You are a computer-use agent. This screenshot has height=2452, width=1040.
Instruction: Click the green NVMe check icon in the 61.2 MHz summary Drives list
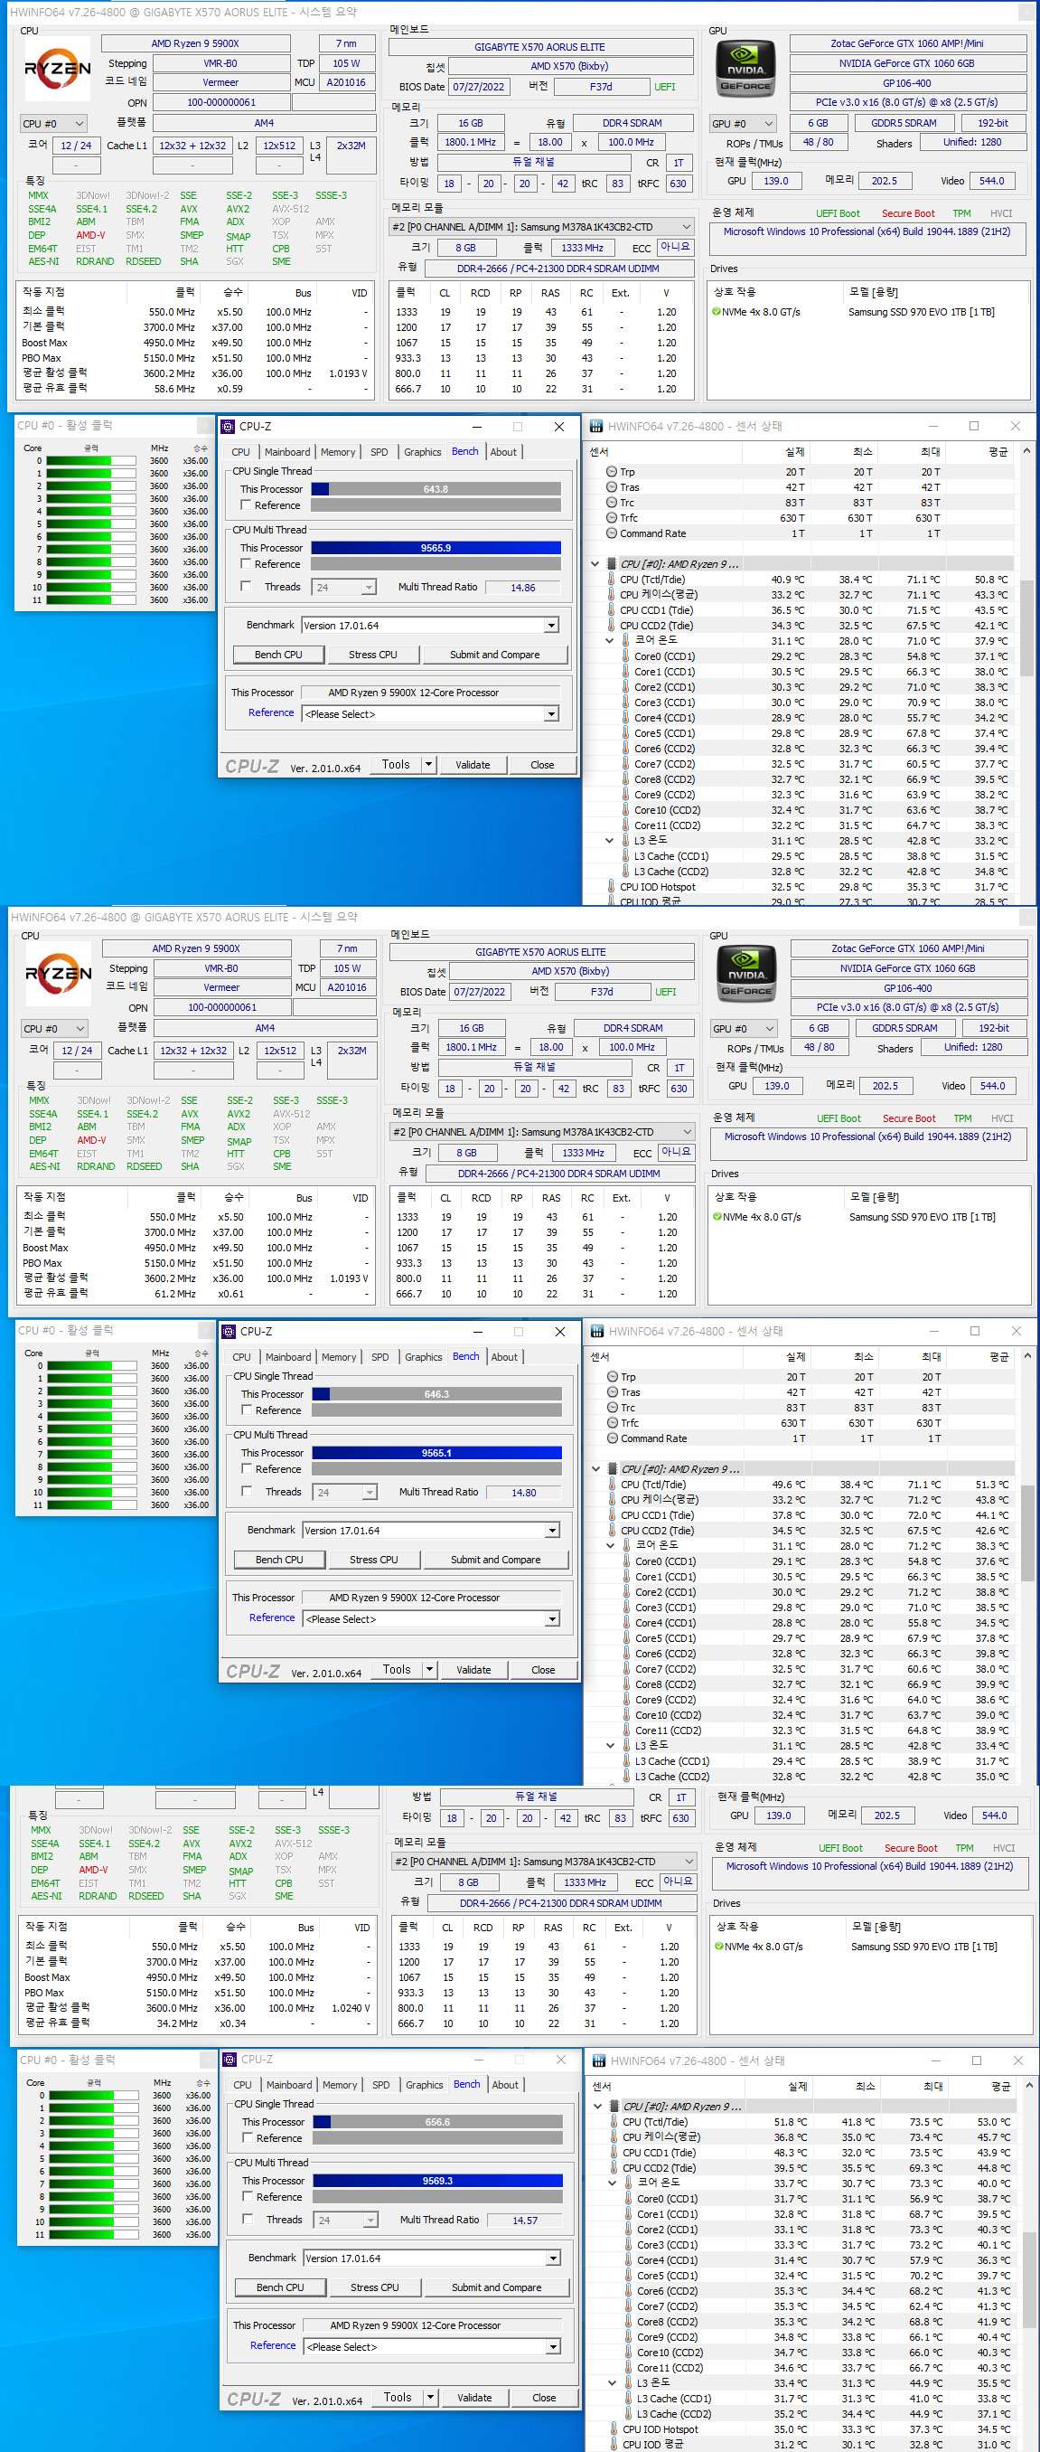717,1218
